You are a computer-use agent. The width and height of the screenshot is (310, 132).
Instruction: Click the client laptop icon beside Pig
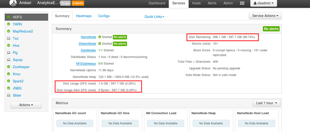coord(8,52)
